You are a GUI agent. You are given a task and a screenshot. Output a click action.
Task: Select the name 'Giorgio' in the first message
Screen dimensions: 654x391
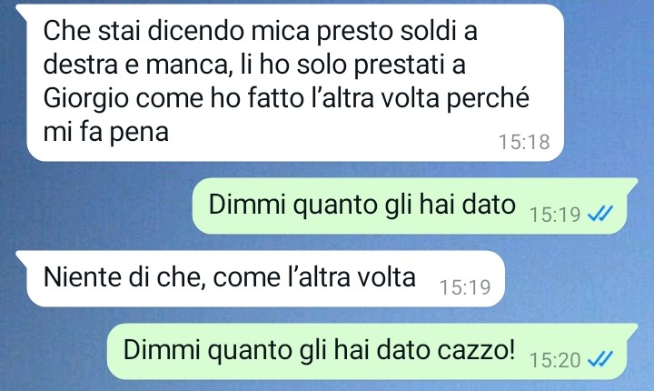point(86,99)
